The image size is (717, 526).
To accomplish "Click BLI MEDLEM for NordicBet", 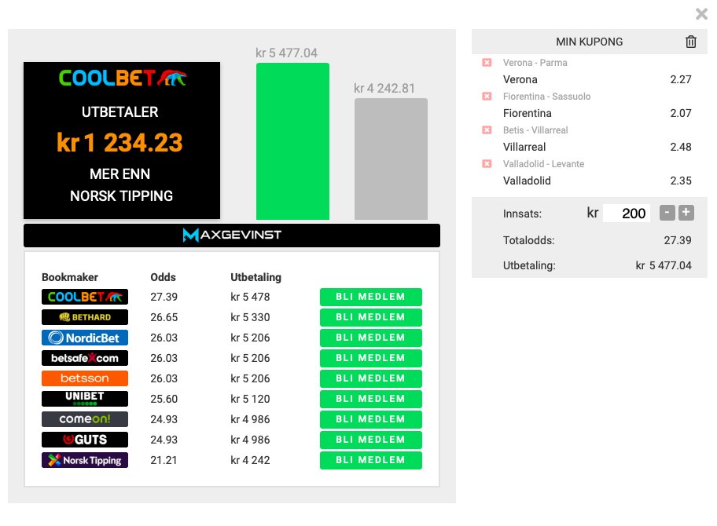I will (x=371, y=338).
